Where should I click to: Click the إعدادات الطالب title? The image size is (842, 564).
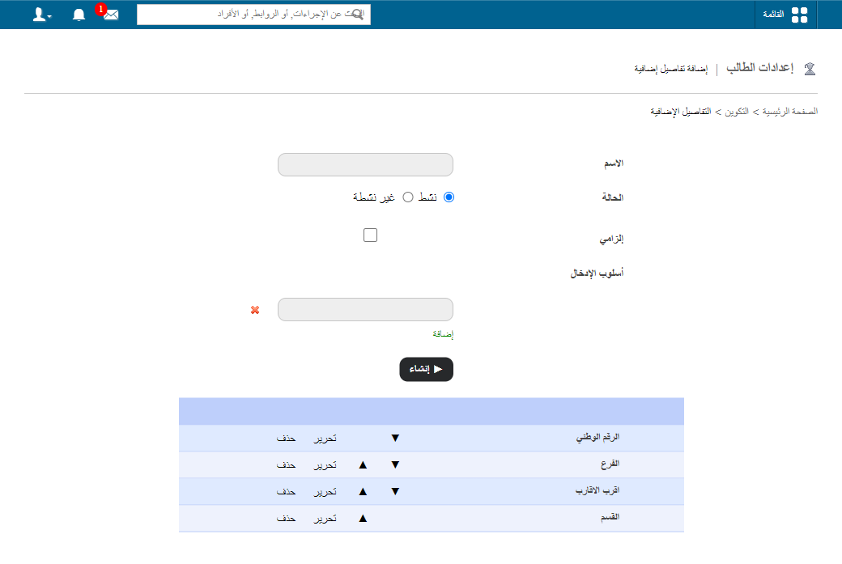(760, 68)
